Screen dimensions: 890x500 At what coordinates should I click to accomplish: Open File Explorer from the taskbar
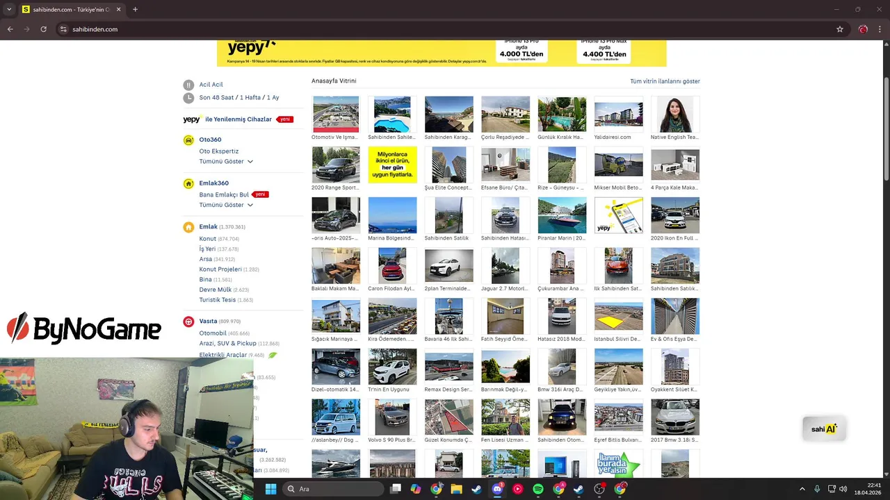click(456, 489)
